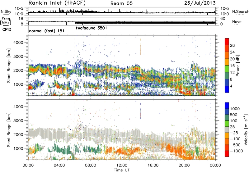Click the "100" value on Velocity colorbar
The height and width of the screenshot is (172, 249).
pos(234,121)
